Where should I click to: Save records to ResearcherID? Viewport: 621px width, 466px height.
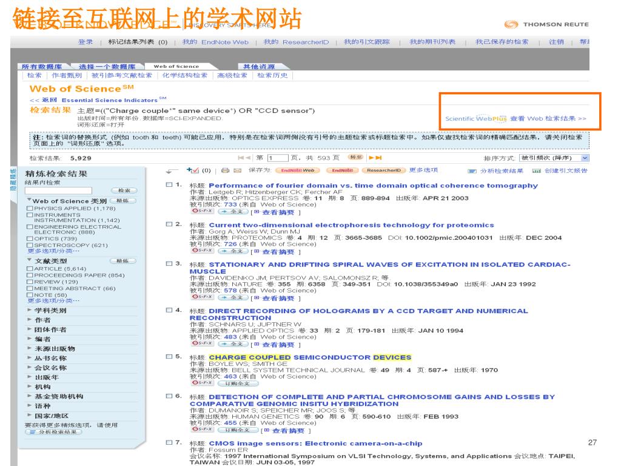[384, 171]
